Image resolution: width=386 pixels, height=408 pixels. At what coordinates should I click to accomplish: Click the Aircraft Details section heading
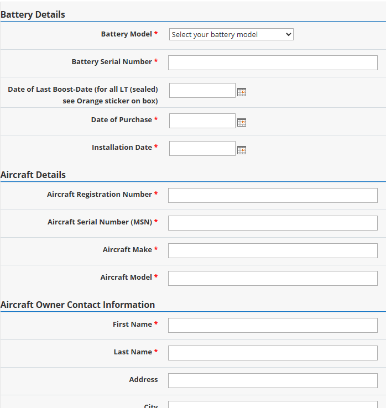(33, 175)
